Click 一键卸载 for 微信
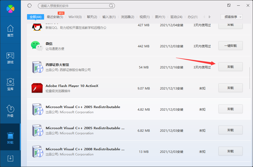 [230, 46]
